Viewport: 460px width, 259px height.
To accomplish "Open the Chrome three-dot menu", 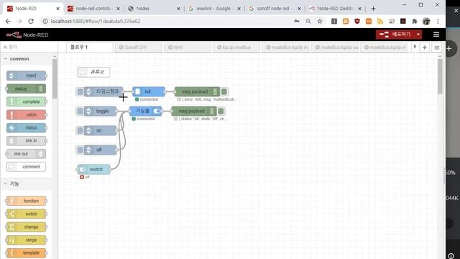I will point(438,21).
